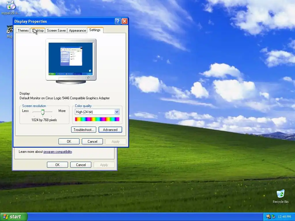This screenshot has height=221, width=295.
Task: Click OK in the background compatibility dialog
Action: (x=57, y=165)
